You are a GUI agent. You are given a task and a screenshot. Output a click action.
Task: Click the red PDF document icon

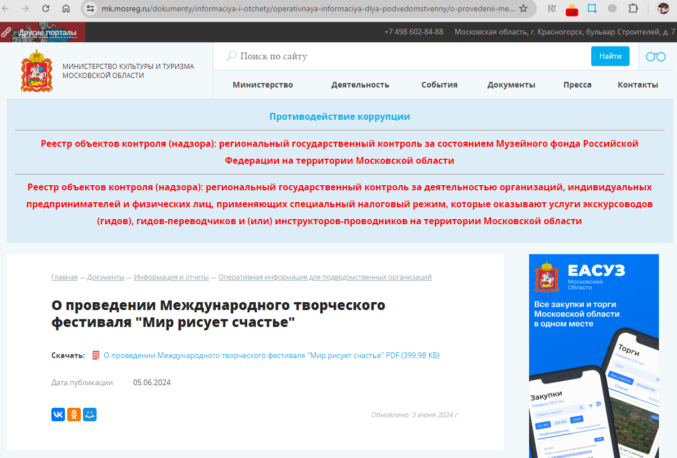(96, 355)
